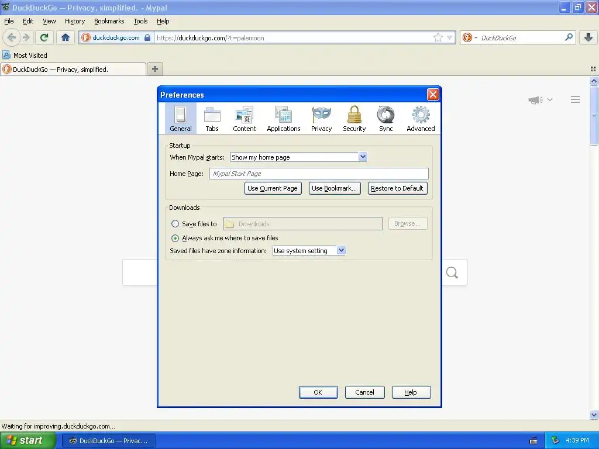Open the Edit menu
This screenshot has width=599, height=449.
(28, 21)
